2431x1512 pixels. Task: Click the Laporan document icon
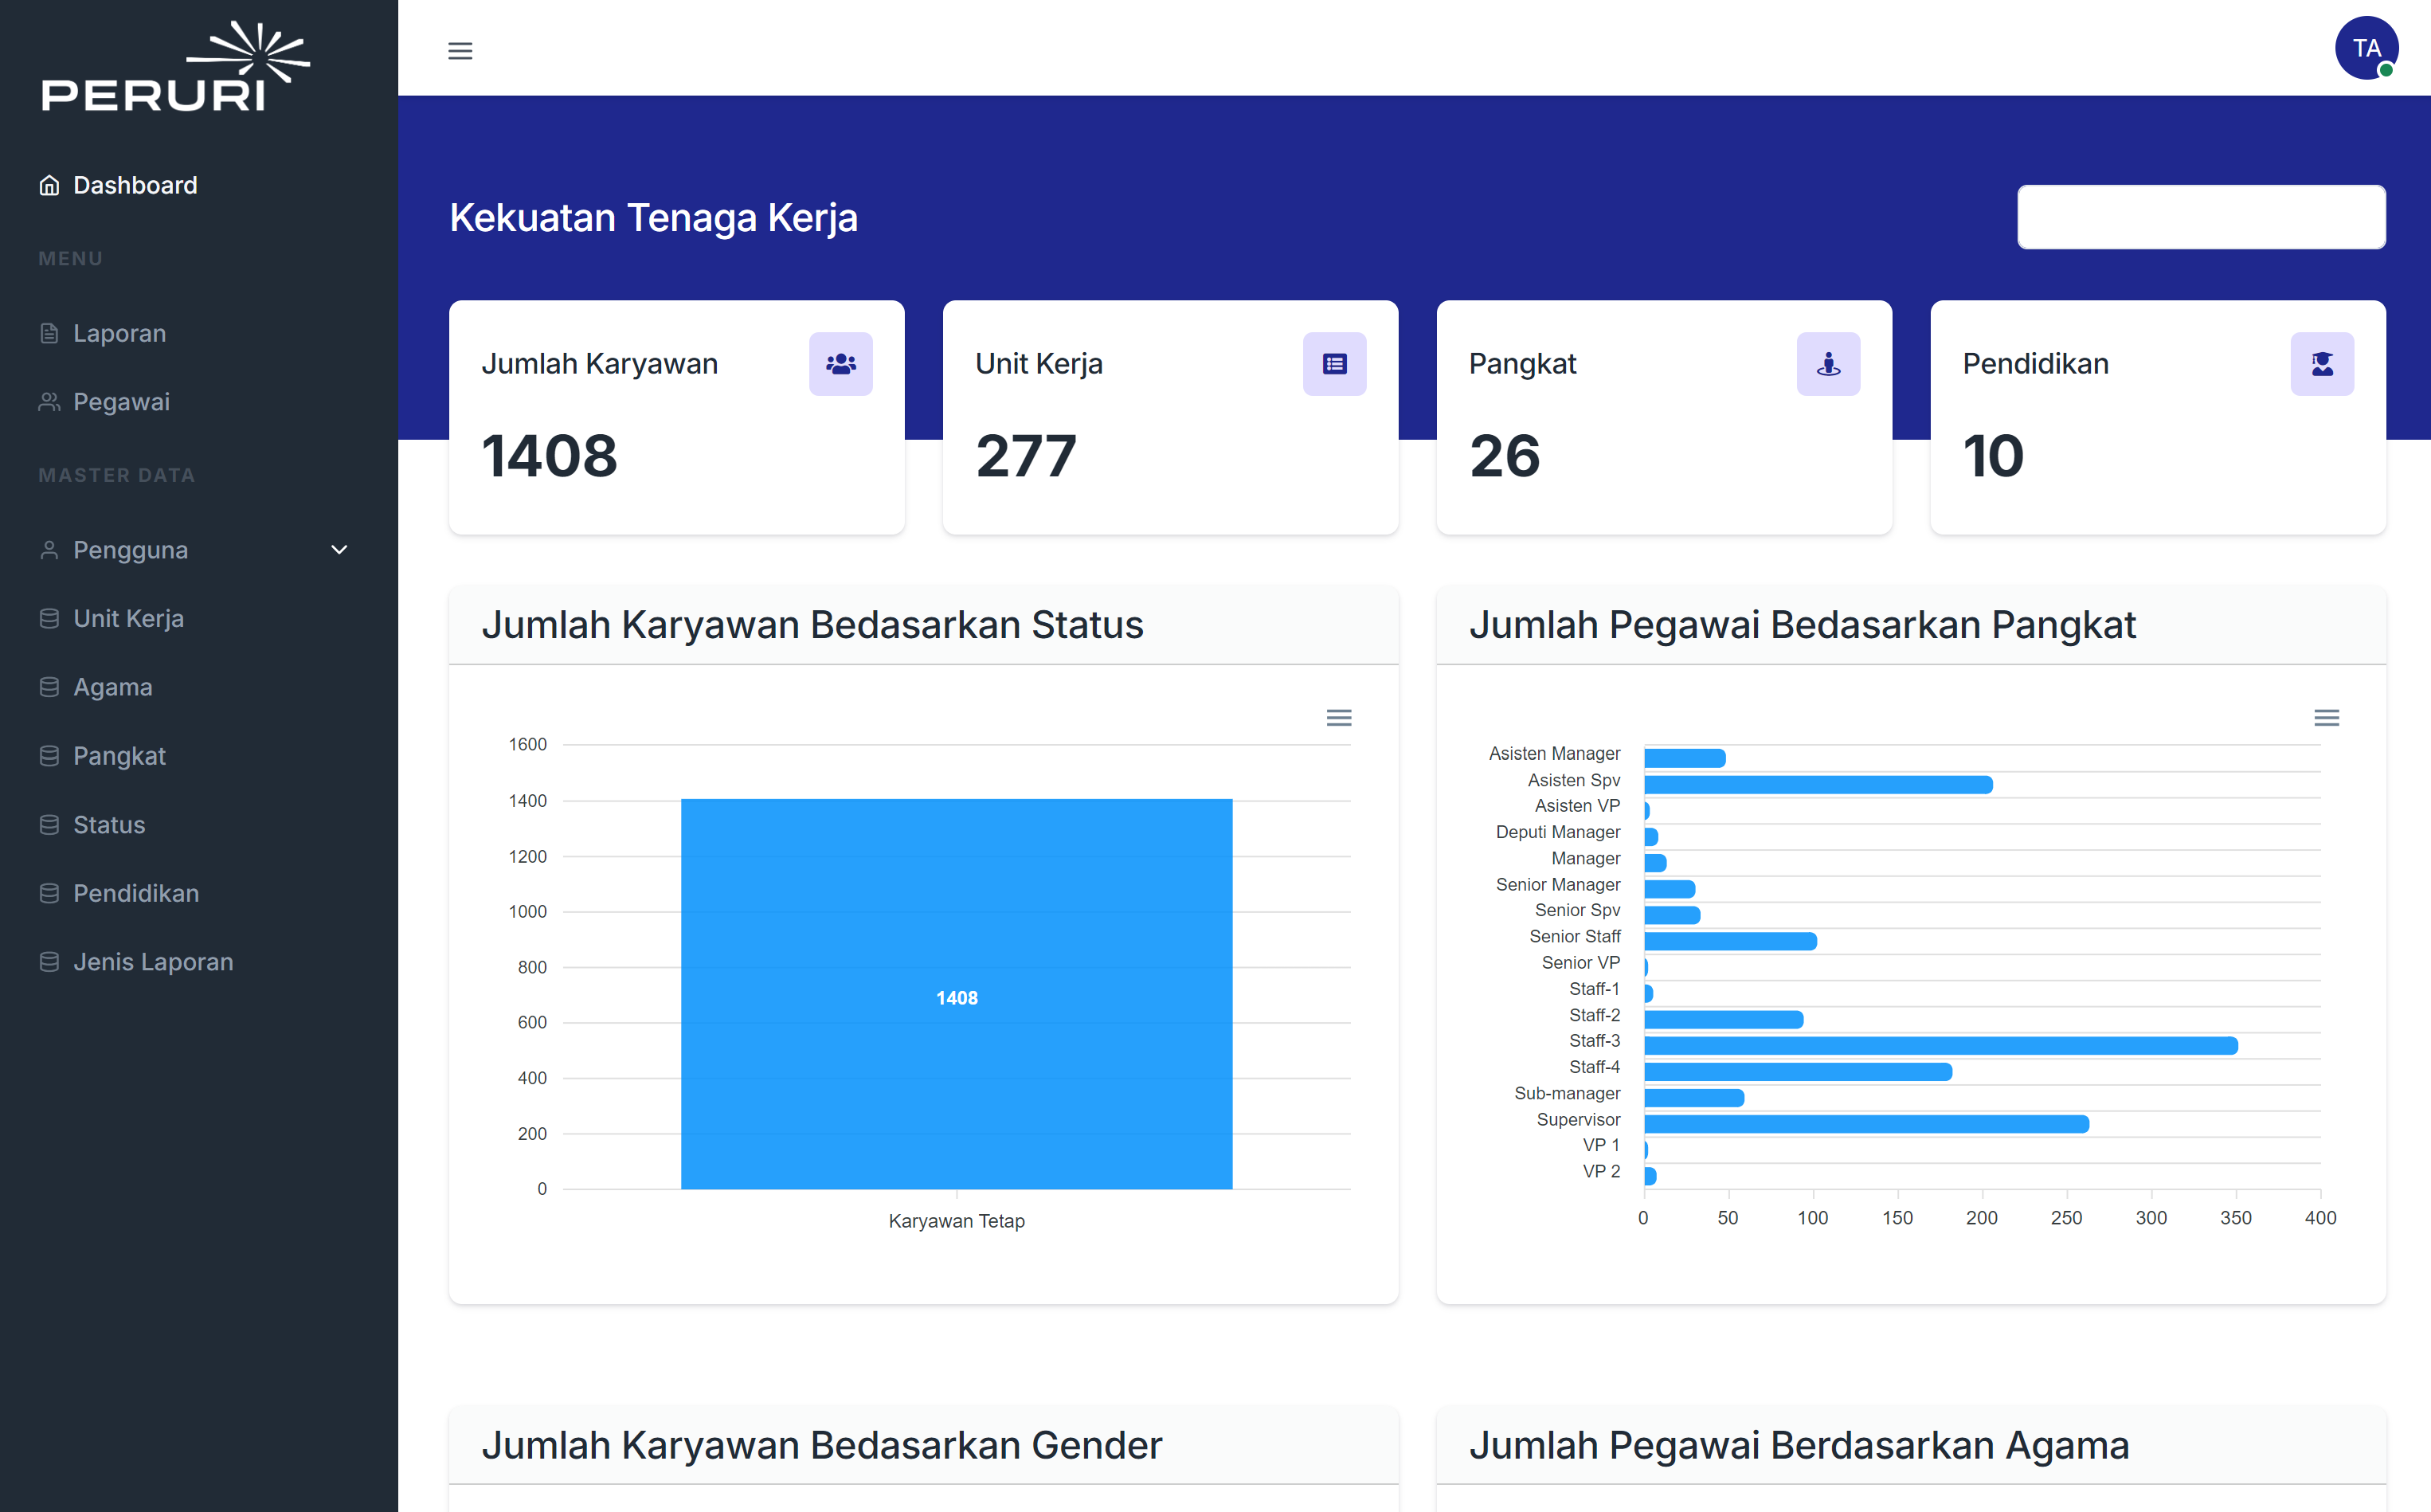coord(49,333)
